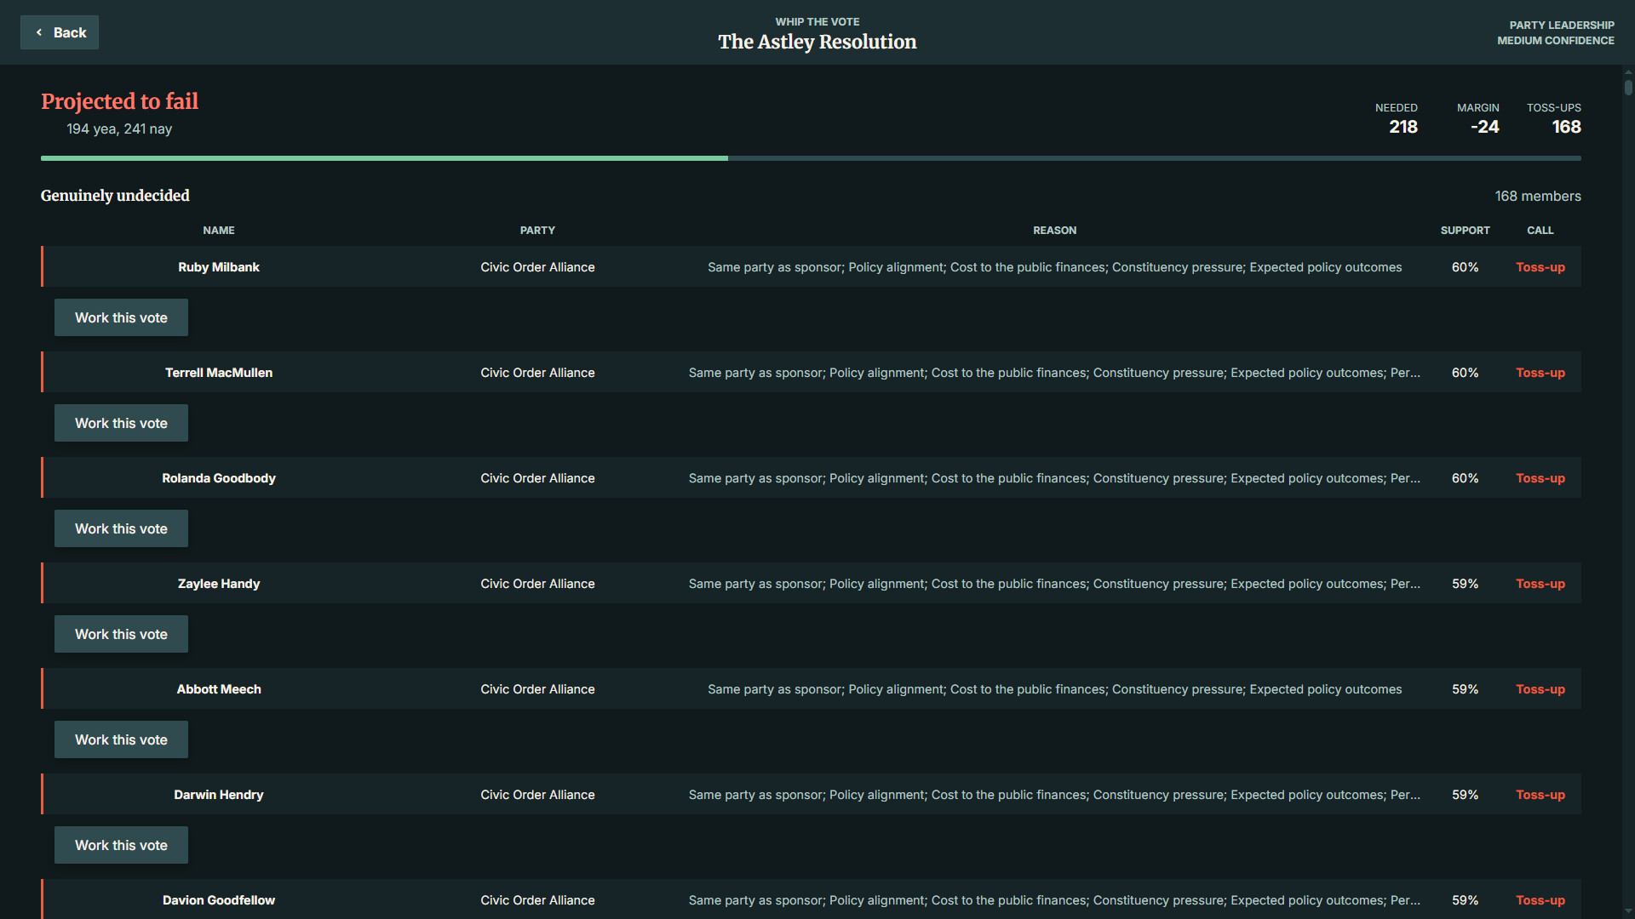The height and width of the screenshot is (919, 1635).
Task: Click the 194 yea, 241 nay tally
Action: pos(119,128)
